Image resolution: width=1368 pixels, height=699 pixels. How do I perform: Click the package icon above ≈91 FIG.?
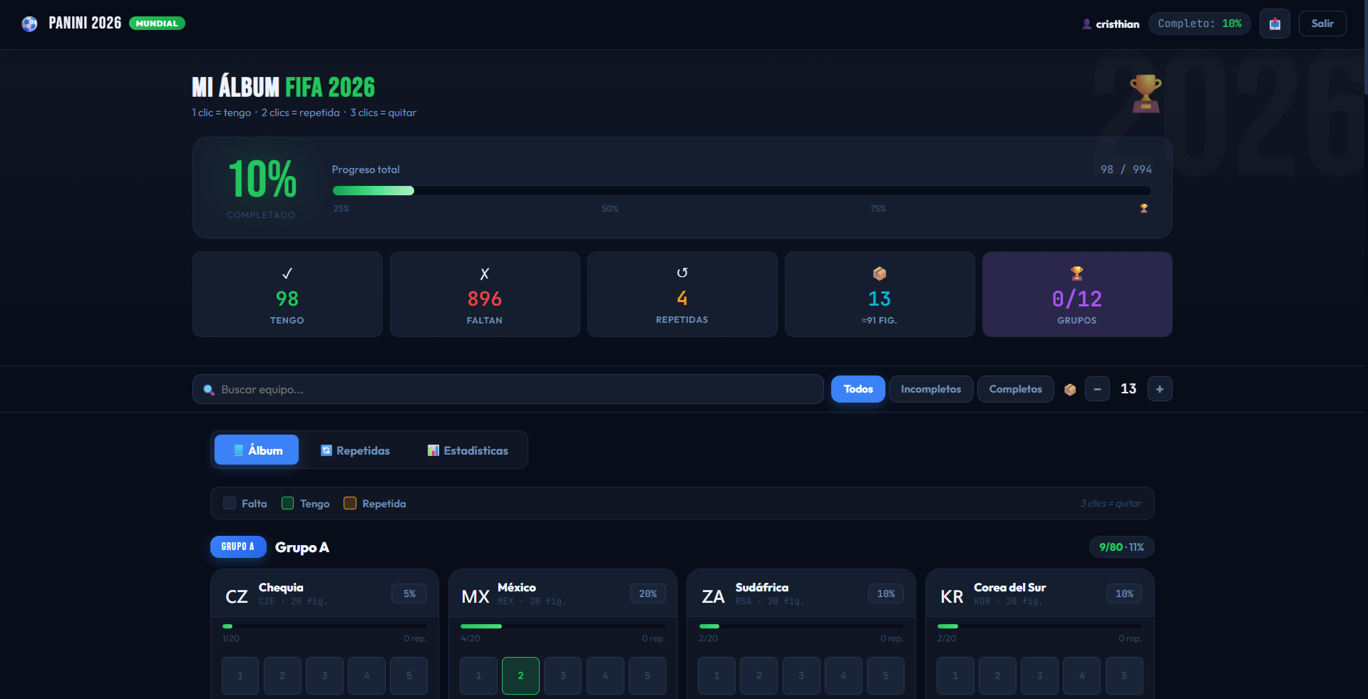coord(880,274)
